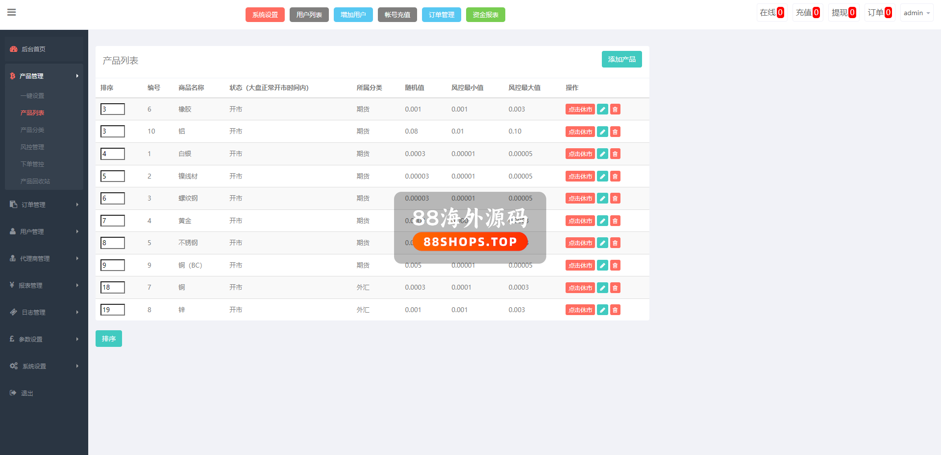
Task: Edit the 白银 product with pencil icon
Action: 602,154
